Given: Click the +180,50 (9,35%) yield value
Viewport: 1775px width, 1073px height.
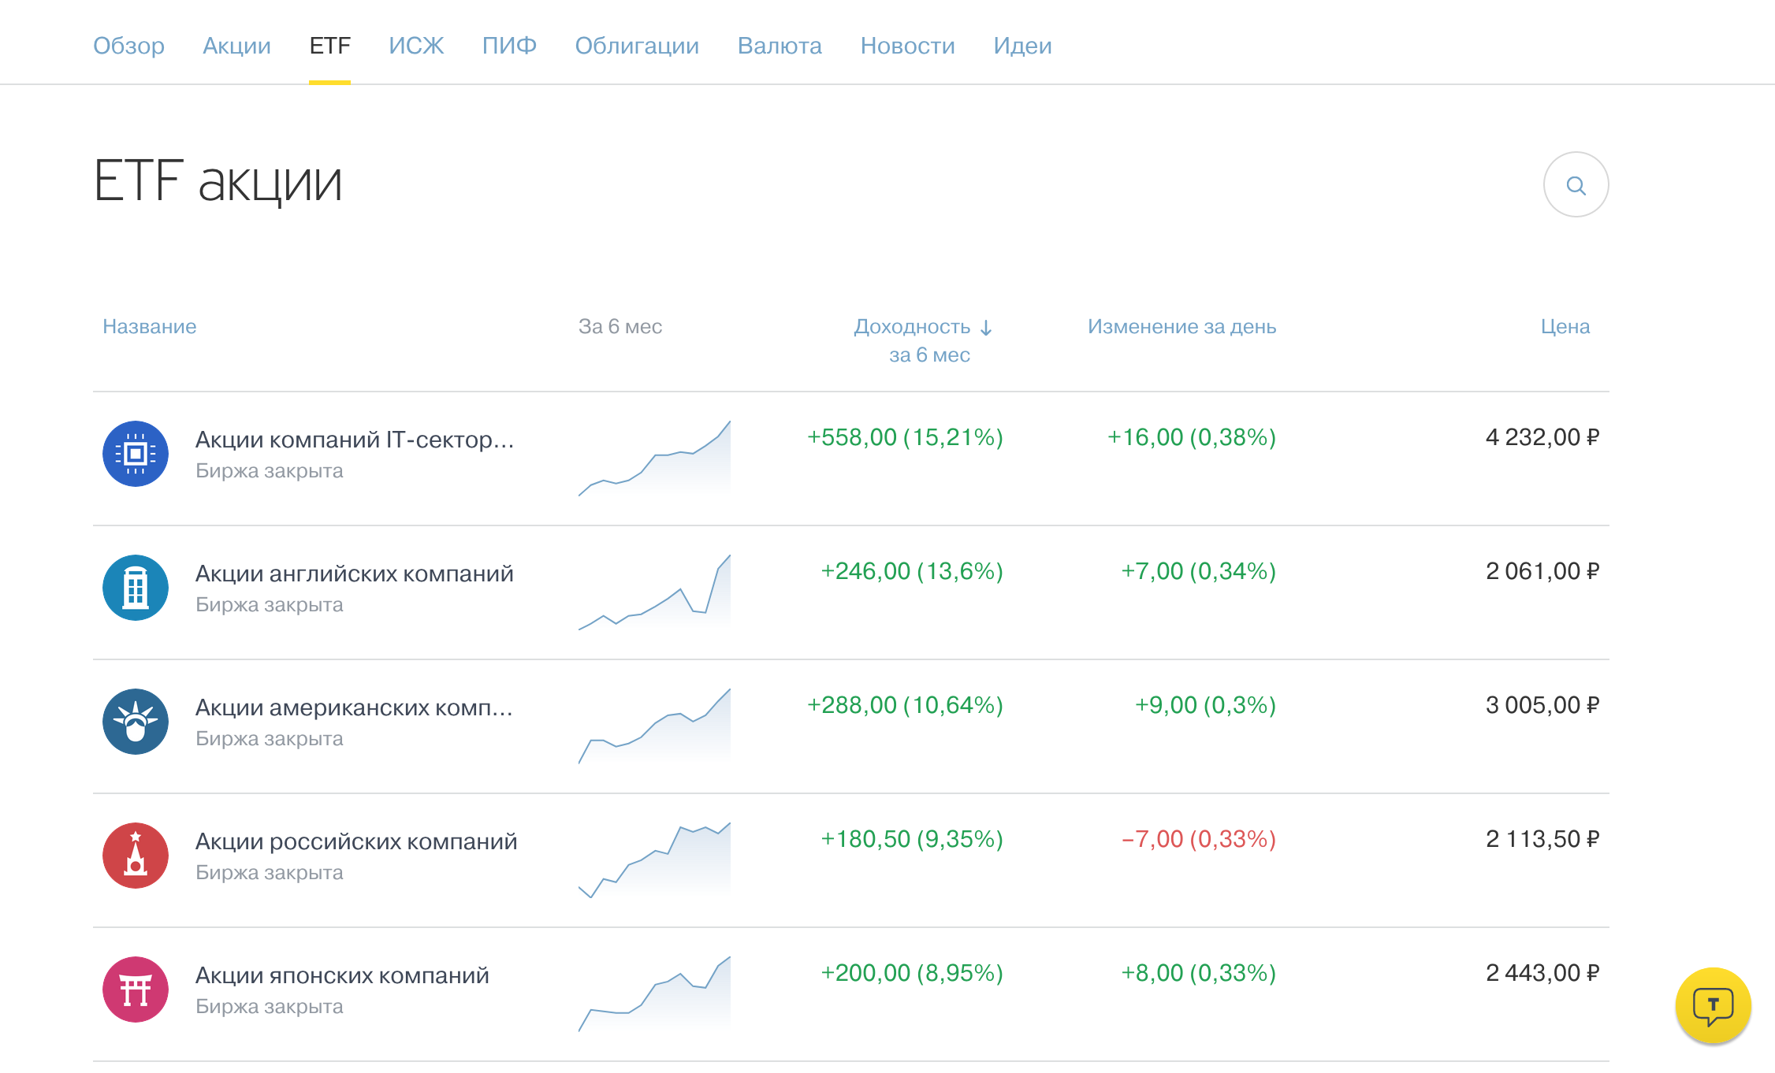Looking at the screenshot, I should point(912,839).
